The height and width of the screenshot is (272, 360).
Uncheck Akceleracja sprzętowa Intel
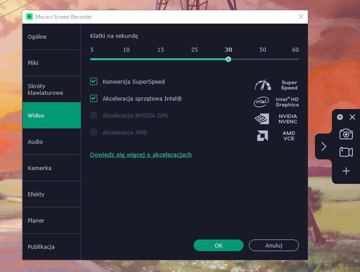pyautogui.click(x=94, y=98)
